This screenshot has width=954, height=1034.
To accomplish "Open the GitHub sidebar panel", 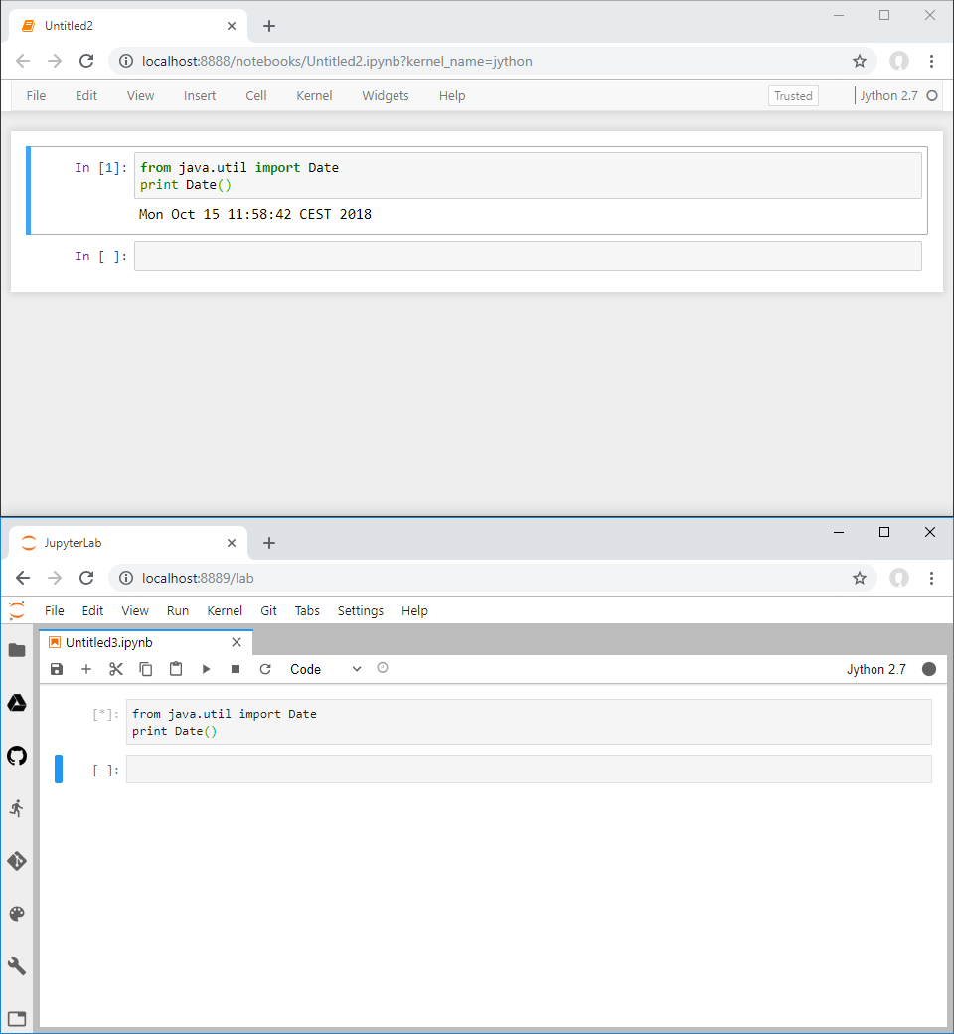I will (17, 756).
